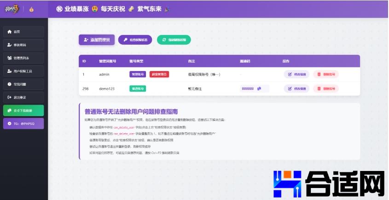This screenshot has height=200, width=389.
Task: Open the 安卓下载链接 green link
Action: point(23,111)
